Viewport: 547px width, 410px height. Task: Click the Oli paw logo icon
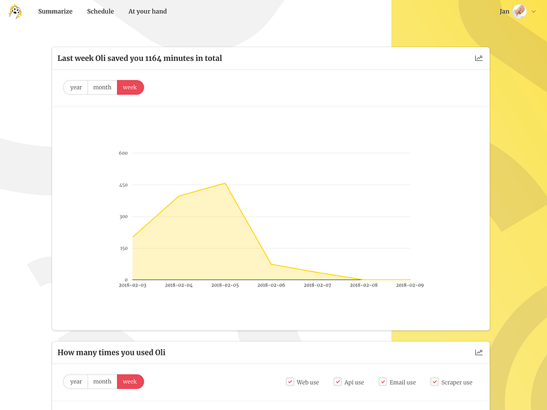[x=15, y=11]
